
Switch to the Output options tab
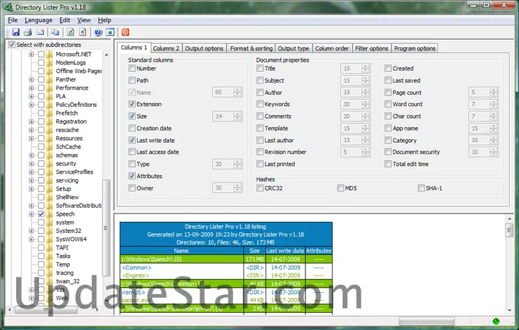point(204,48)
